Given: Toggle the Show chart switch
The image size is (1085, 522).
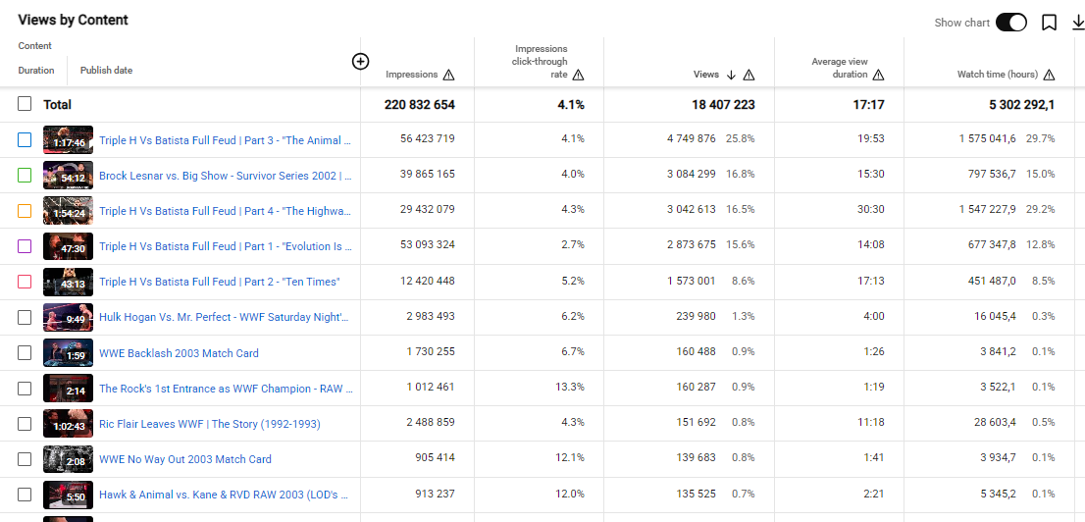Looking at the screenshot, I should click(1011, 23).
